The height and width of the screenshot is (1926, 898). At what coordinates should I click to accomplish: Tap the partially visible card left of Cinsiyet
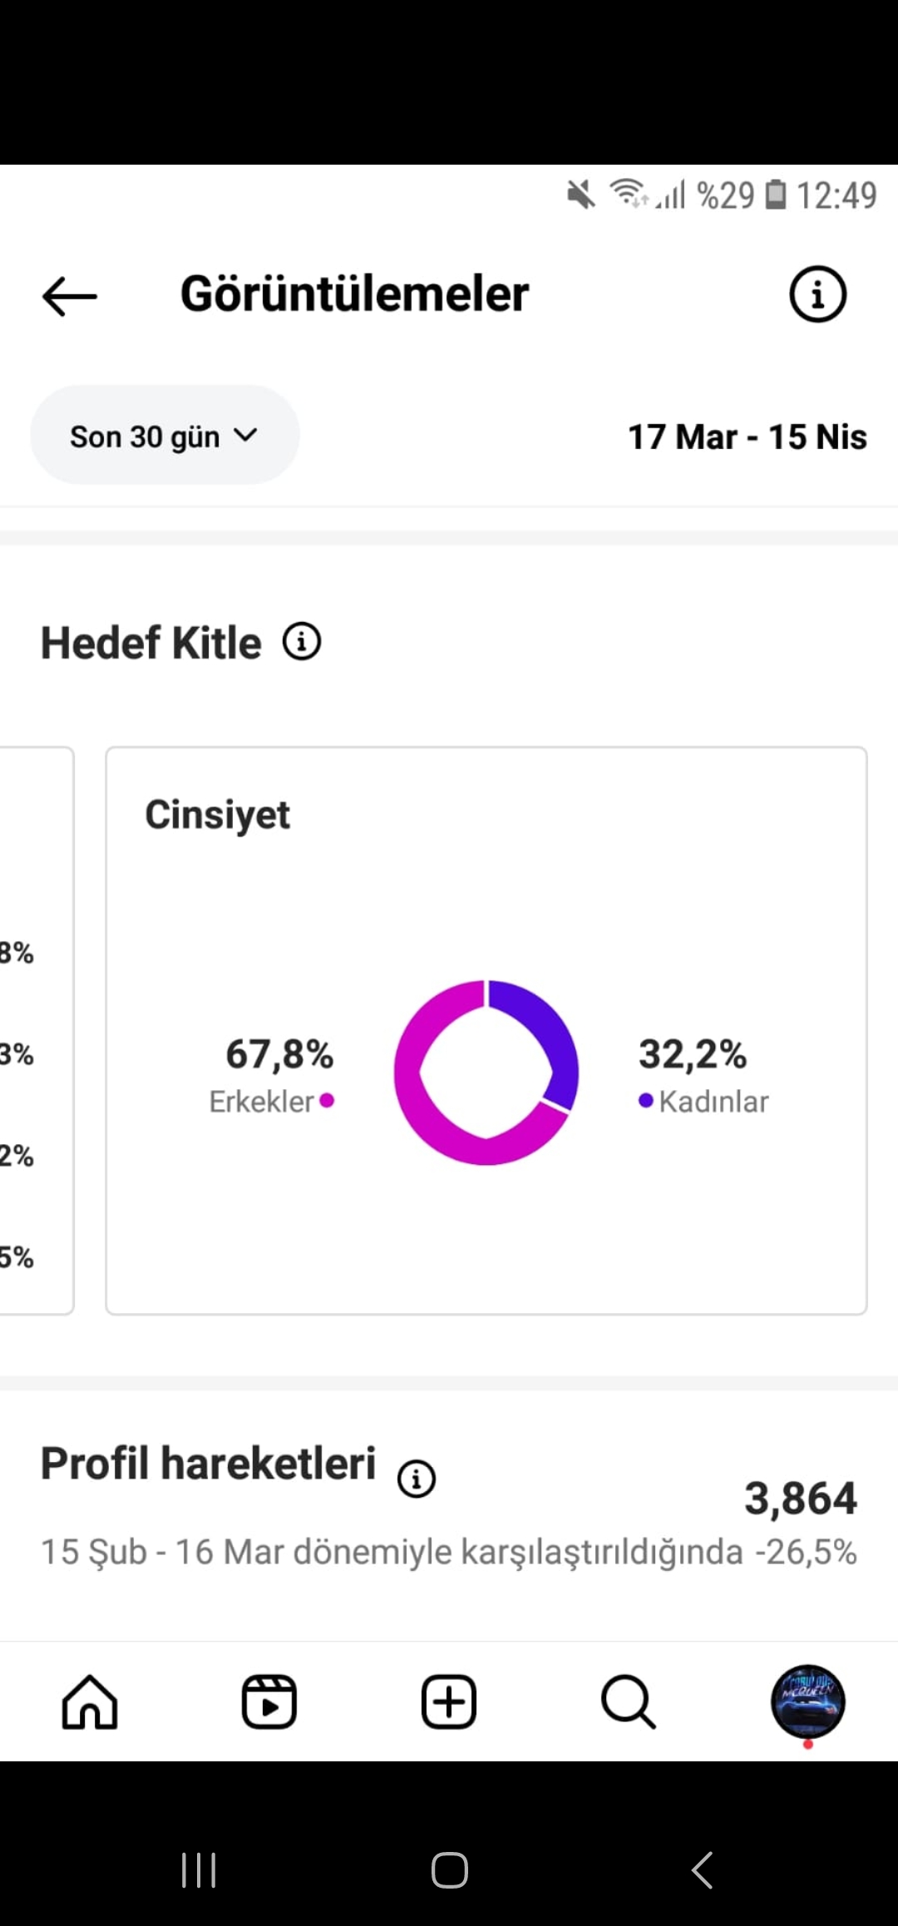[37, 1030]
